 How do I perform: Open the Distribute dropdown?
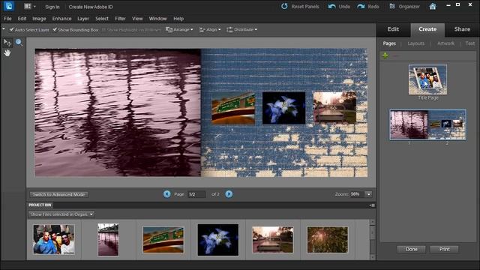pos(241,30)
